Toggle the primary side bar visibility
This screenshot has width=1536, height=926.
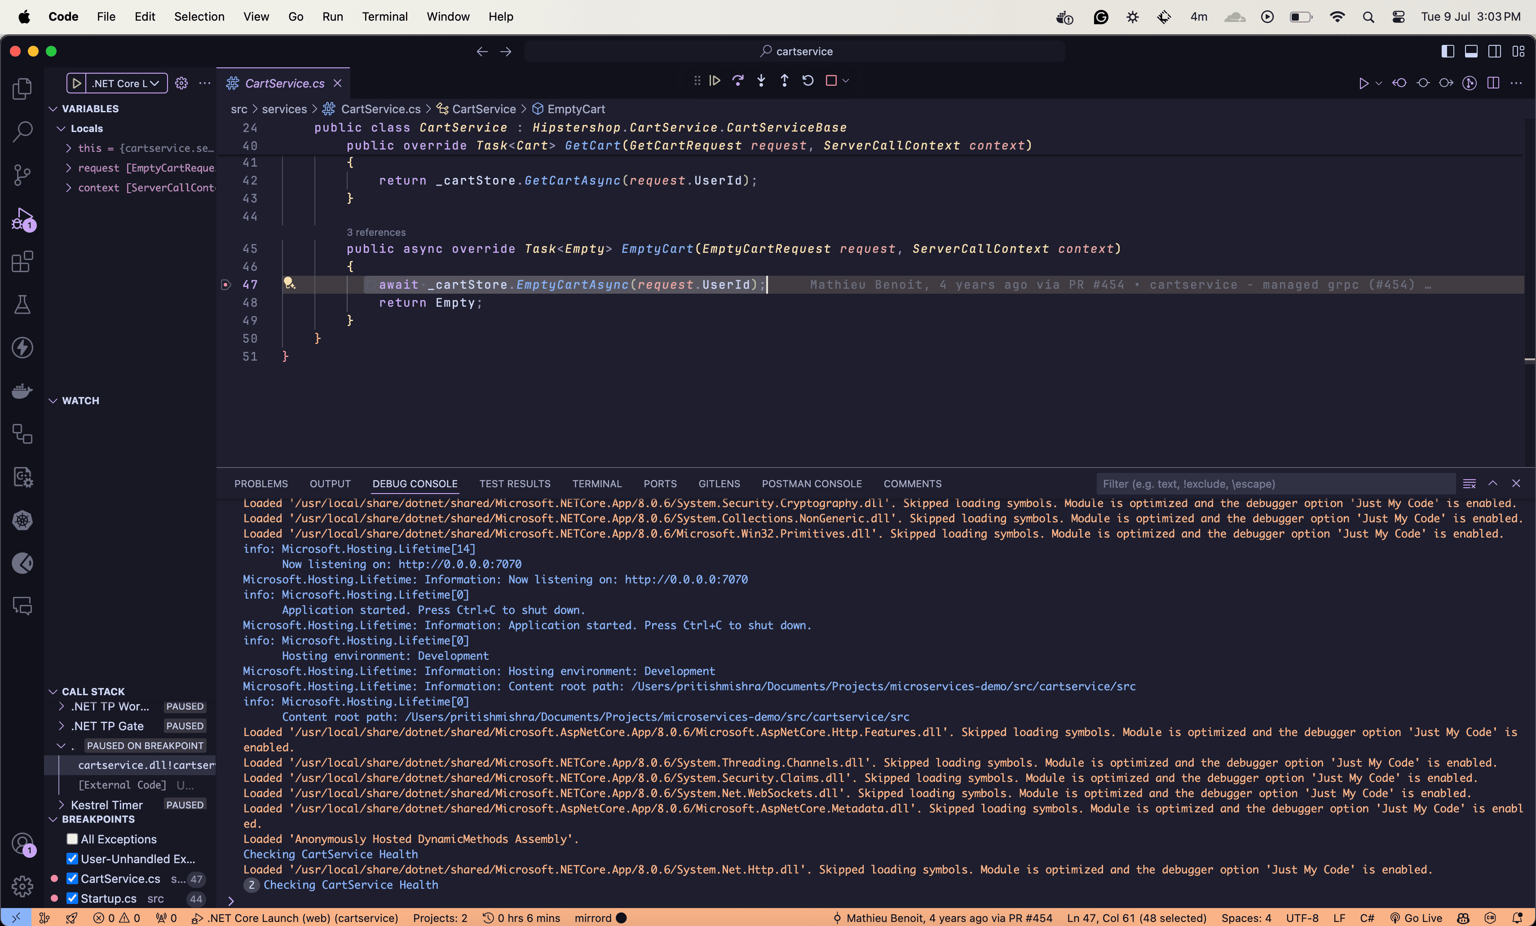pos(1448,51)
